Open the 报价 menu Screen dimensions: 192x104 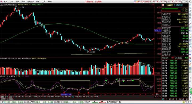[x=18, y=2]
